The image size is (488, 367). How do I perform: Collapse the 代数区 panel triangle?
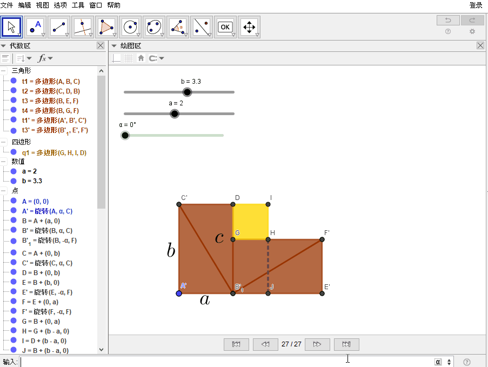coord(3,46)
